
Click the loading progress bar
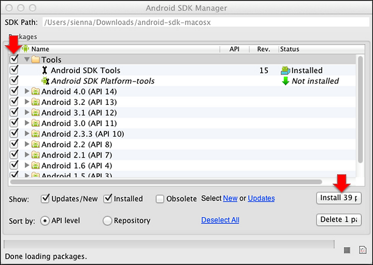pos(169,244)
